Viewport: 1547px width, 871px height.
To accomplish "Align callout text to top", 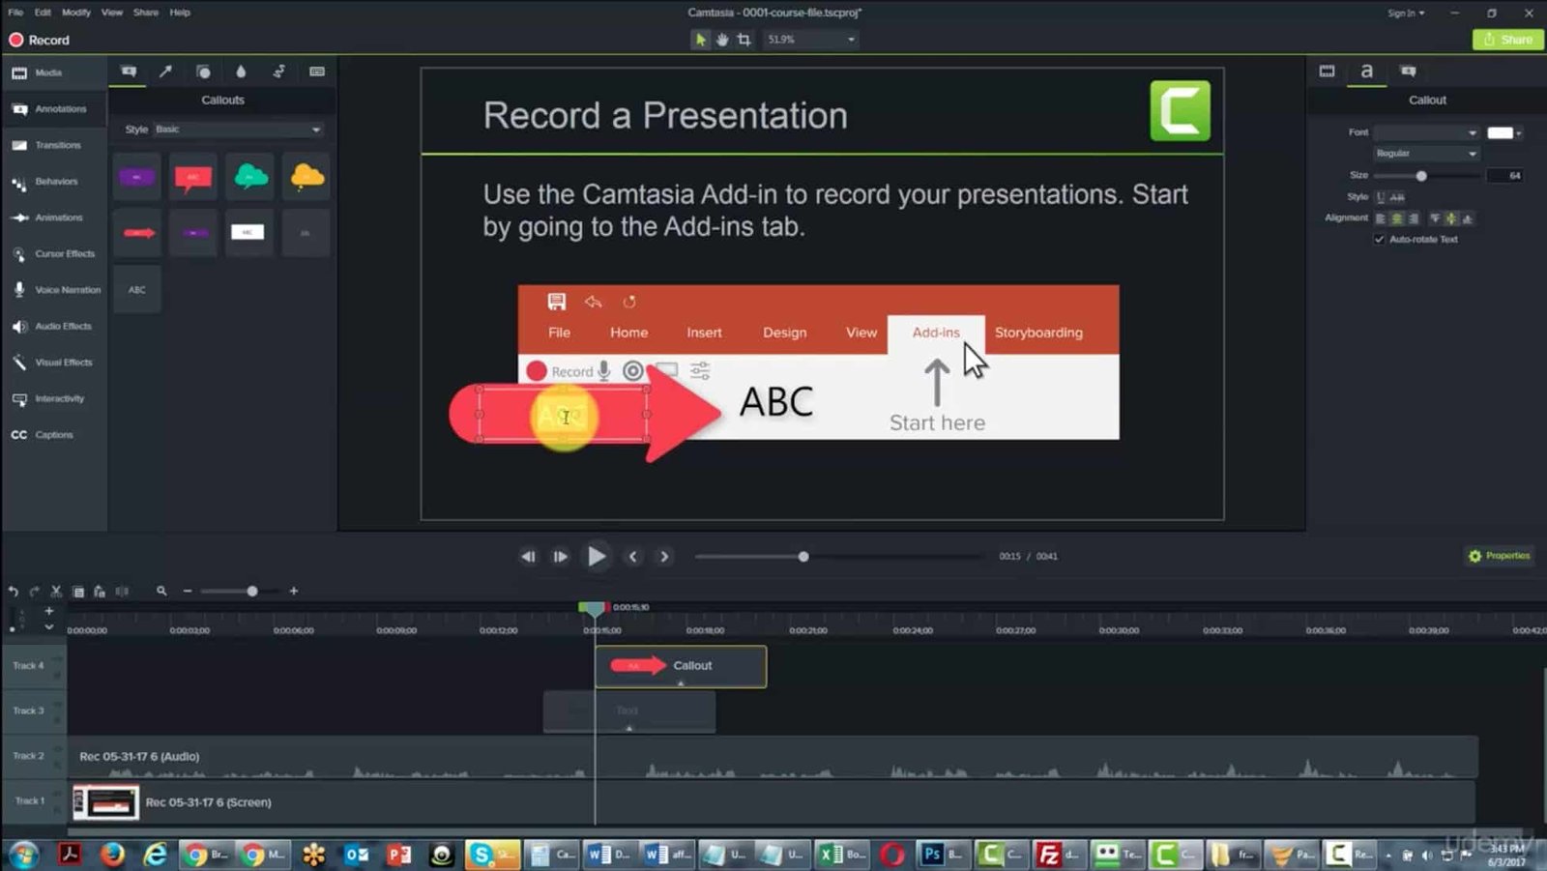I will pyautogui.click(x=1435, y=218).
